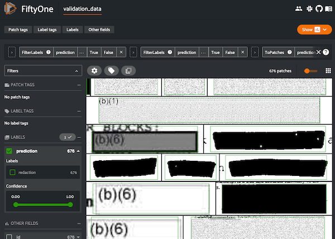Open the documentation book icon
335x239 pixels.
[x=327, y=9]
